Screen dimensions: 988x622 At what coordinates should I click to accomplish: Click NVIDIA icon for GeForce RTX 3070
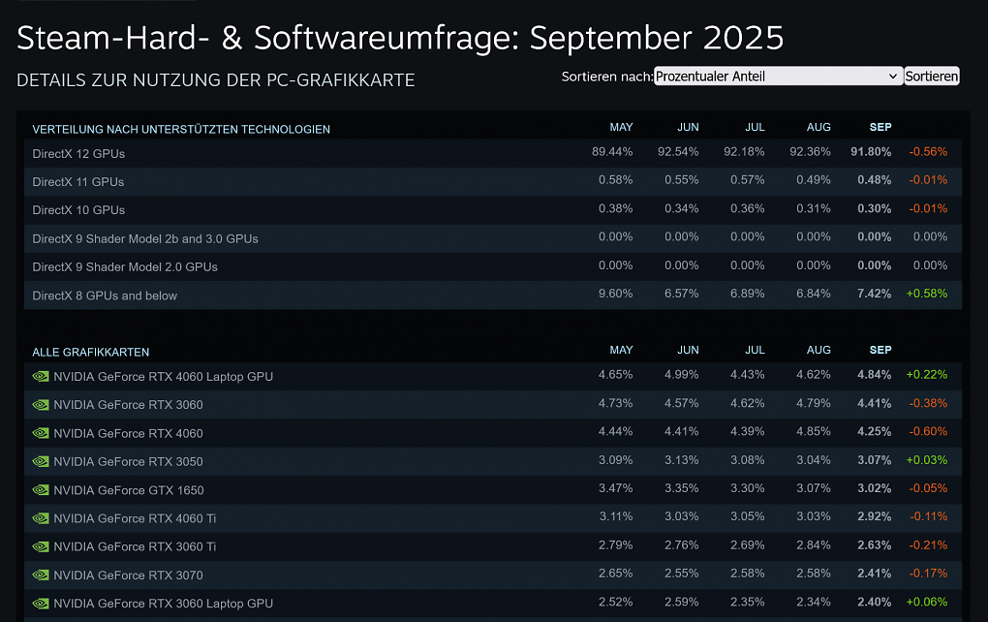tap(41, 575)
